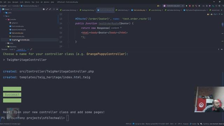Click the git branch icon in status bar
224x126 pixels.
click(190, 124)
